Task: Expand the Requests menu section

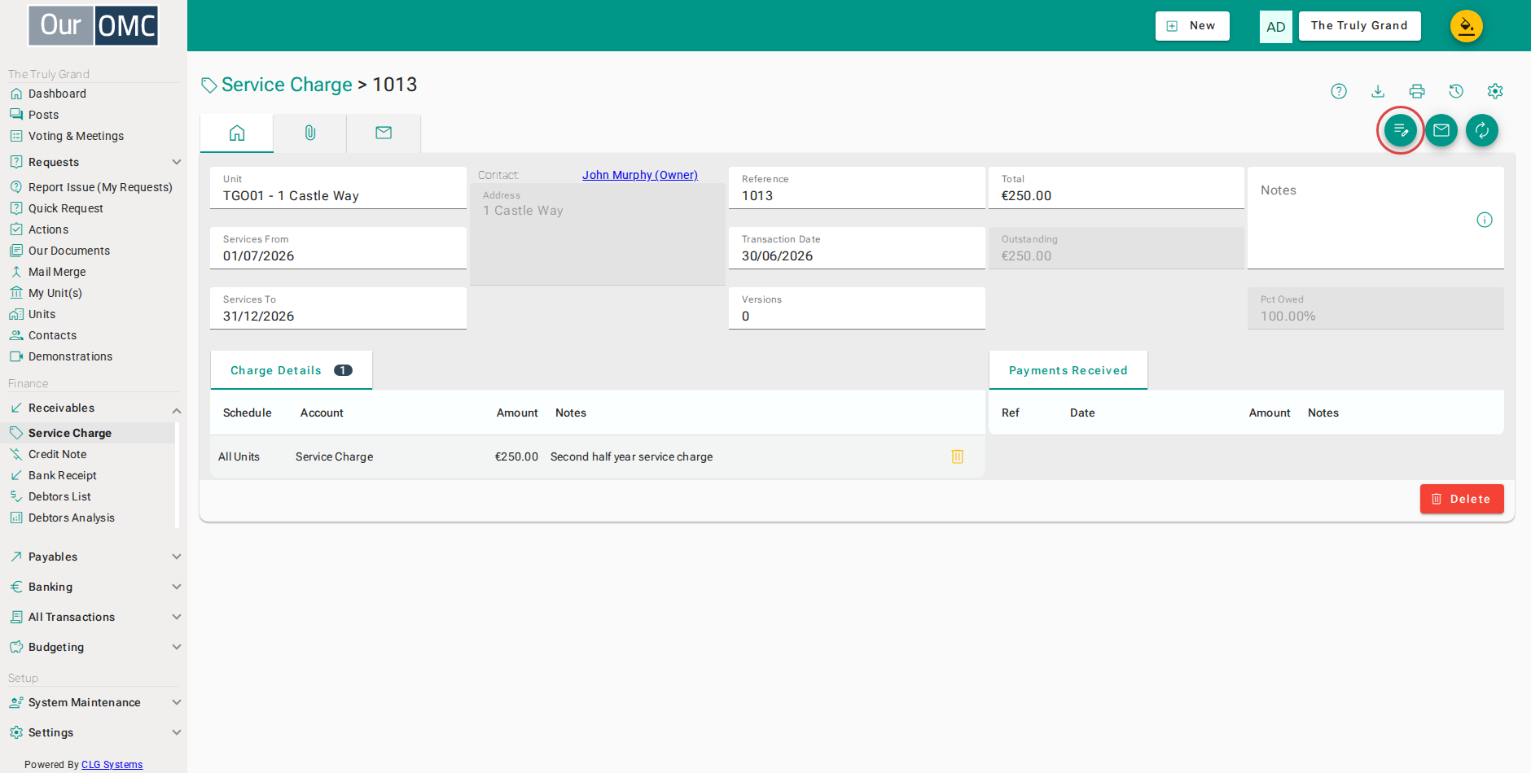Action: (x=94, y=162)
